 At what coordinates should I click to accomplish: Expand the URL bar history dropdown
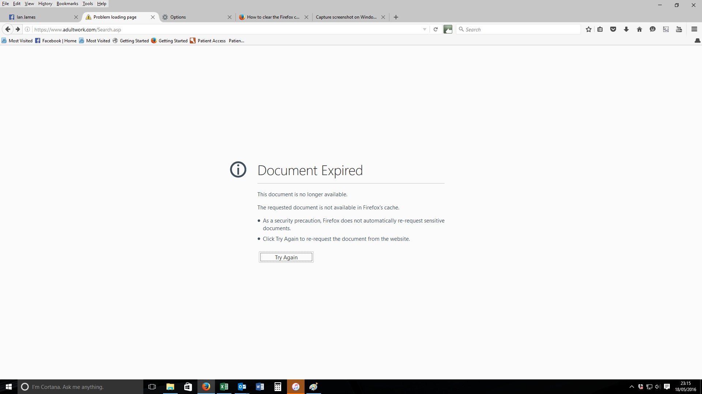click(424, 29)
